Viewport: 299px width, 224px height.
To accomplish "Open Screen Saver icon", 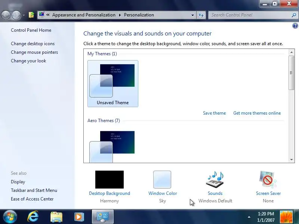I will [268, 180].
